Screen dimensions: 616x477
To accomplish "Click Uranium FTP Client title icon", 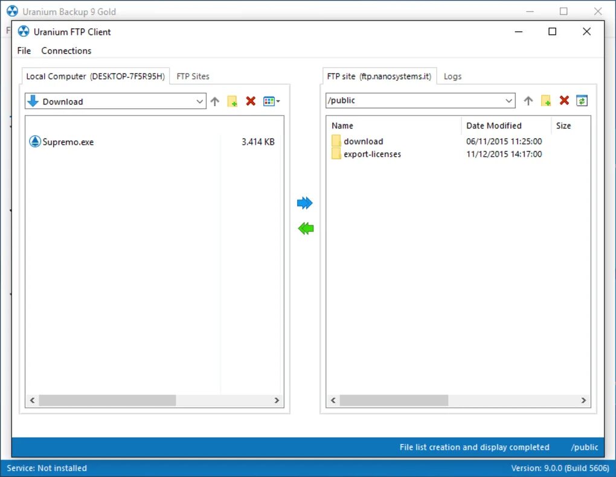I will click(x=24, y=31).
